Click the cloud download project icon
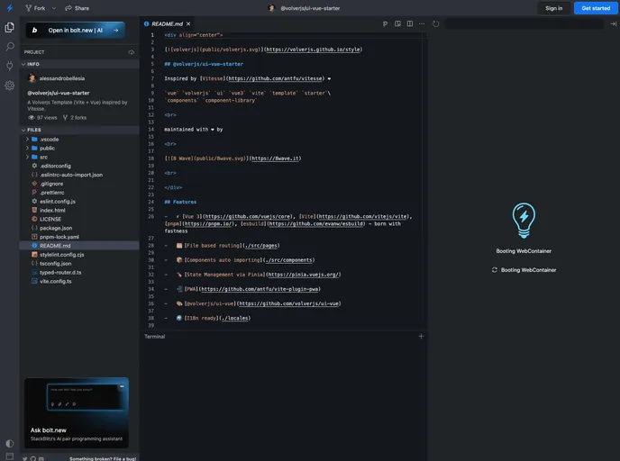 [x=132, y=52]
